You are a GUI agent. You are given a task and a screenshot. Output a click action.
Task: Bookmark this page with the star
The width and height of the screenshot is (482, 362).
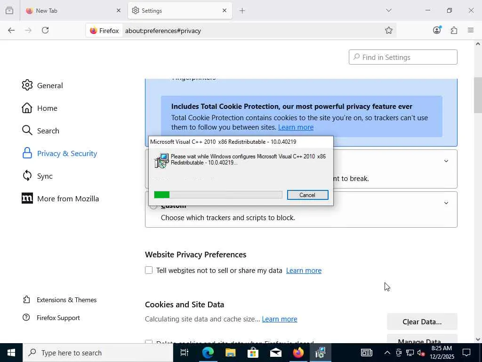pos(388,30)
